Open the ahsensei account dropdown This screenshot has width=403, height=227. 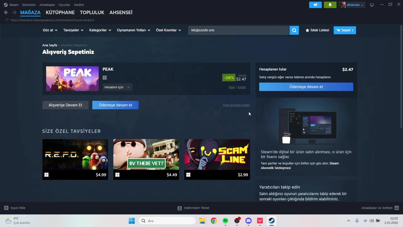coord(355,5)
